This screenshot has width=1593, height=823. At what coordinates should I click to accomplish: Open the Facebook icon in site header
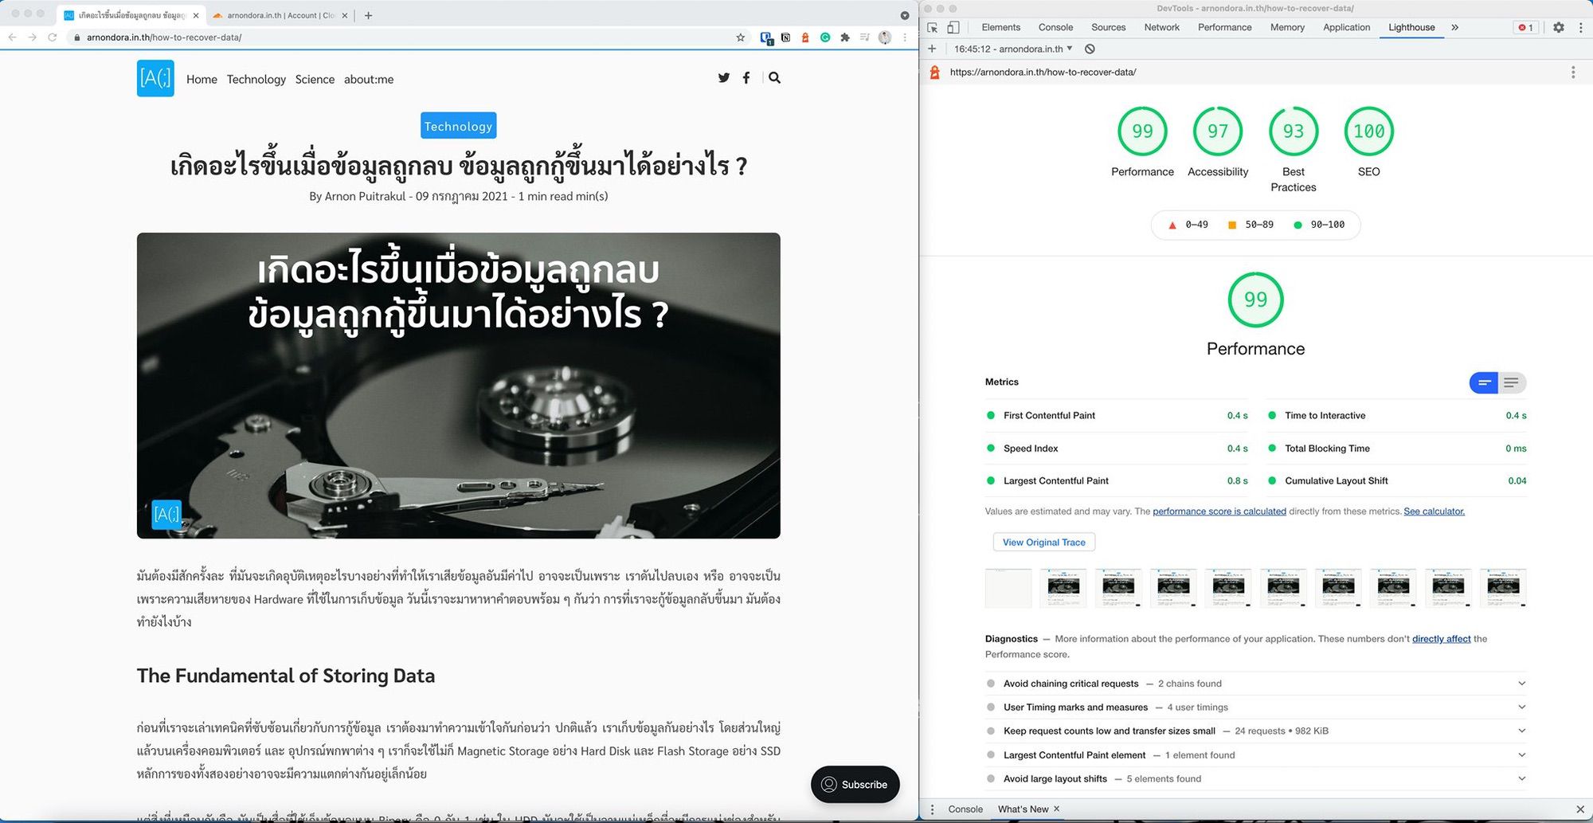point(746,78)
